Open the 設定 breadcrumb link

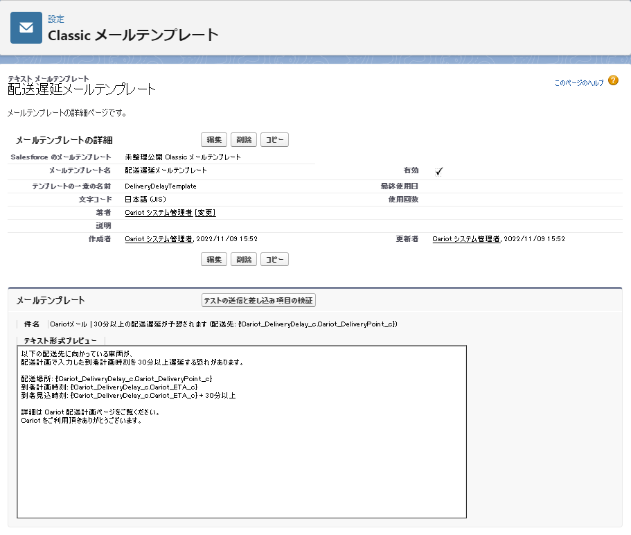56,19
